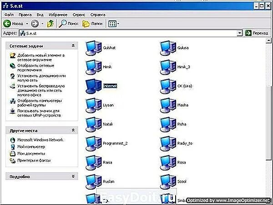Select the Liysan computer icon
The height and width of the screenshot is (205, 273).
(93, 105)
